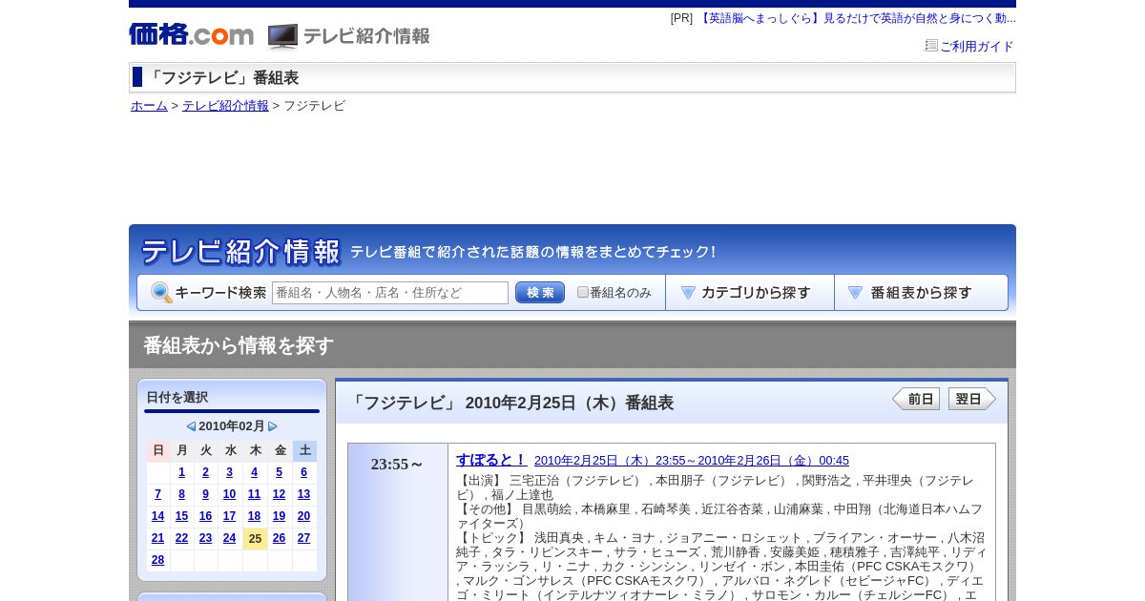Select February 3 in calendar
This screenshot has height=601, width=1145.
point(229,472)
